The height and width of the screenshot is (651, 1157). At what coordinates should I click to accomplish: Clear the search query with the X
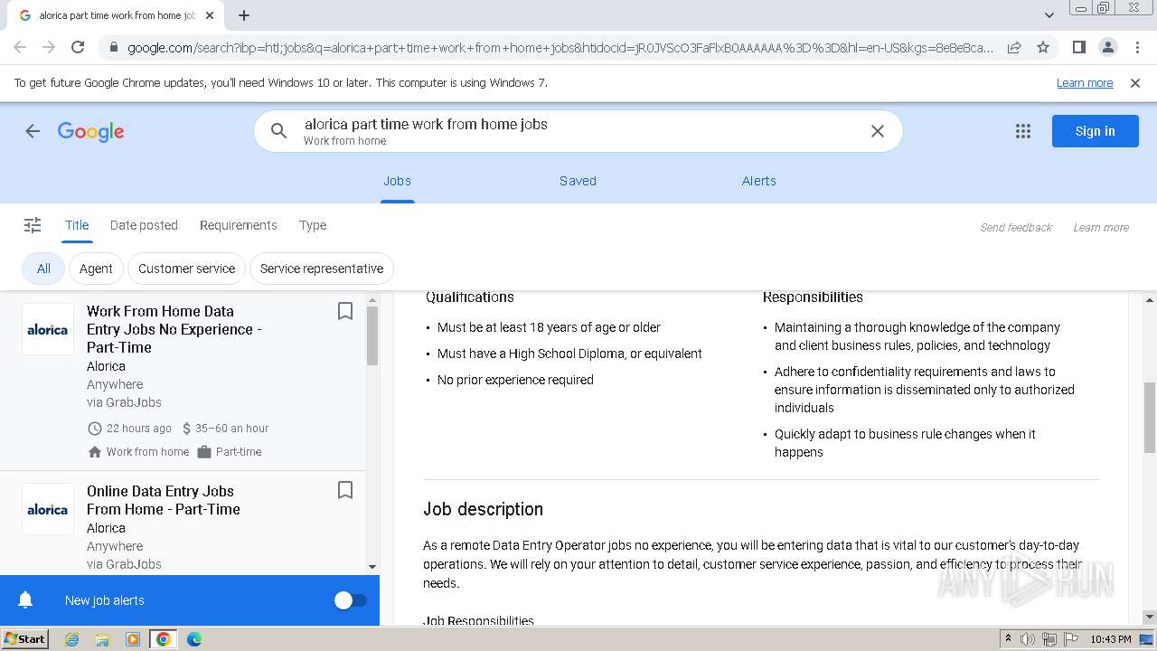tap(877, 131)
